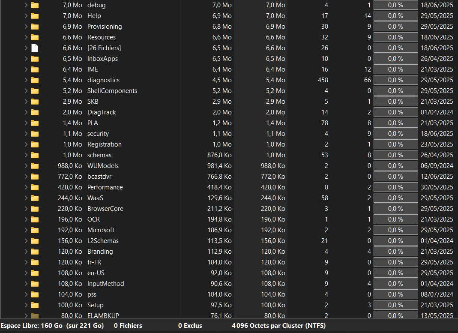458x333 pixels.
Task: Click the ShellComponents folder icon
Action: pyautogui.click(x=35, y=91)
